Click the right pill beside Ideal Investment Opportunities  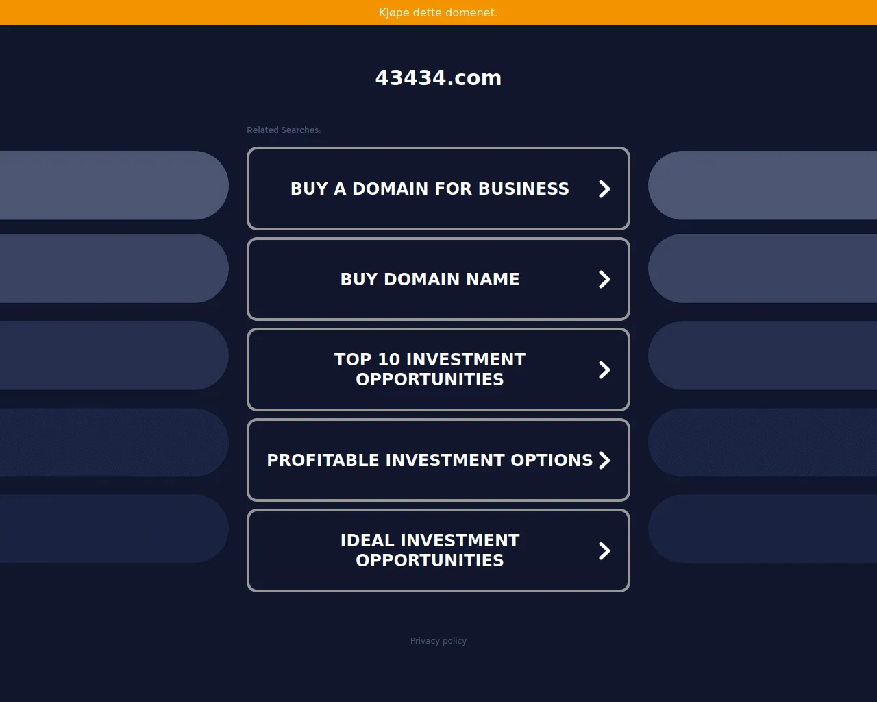pos(763,529)
